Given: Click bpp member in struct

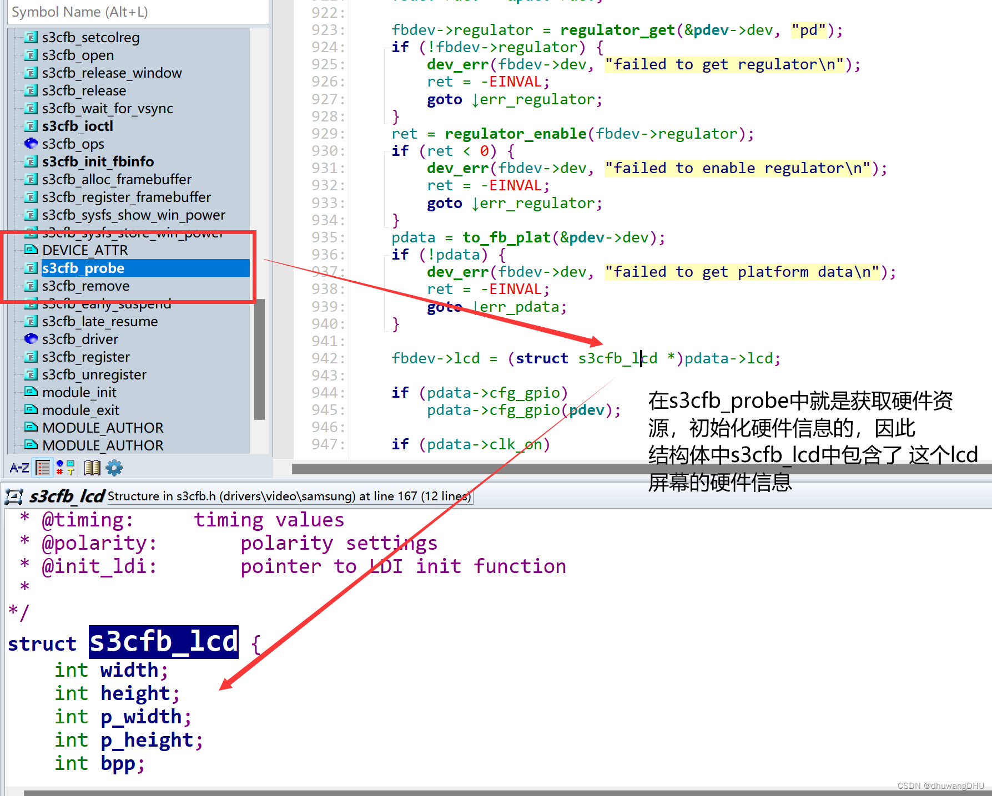Looking at the screenshot, I should pos(118,763).
